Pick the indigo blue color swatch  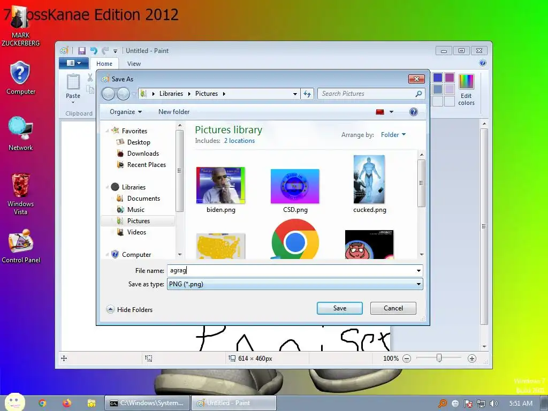point(438,77)
